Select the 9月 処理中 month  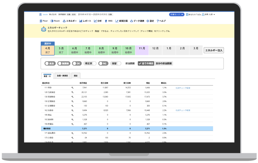tap(115, 50)
